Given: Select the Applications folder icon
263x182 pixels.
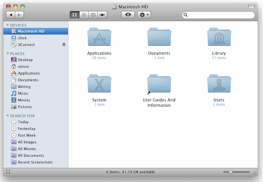Looking at the screenshot, I should tap(99, 37).
